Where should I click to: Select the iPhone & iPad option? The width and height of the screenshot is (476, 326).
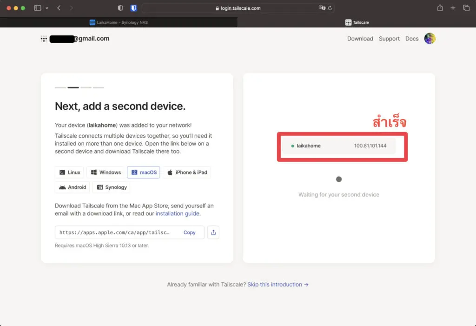(x=187, y=172)
